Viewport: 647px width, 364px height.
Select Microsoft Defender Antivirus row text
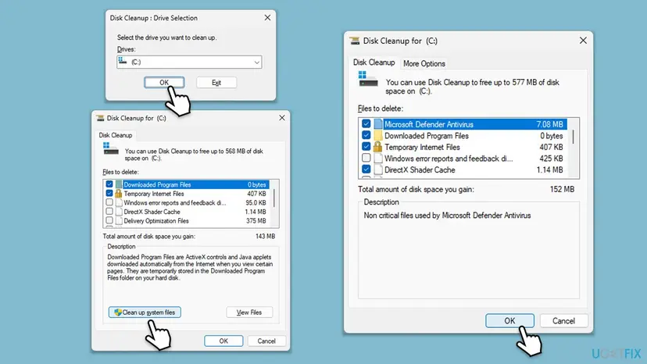click(429, 124)
